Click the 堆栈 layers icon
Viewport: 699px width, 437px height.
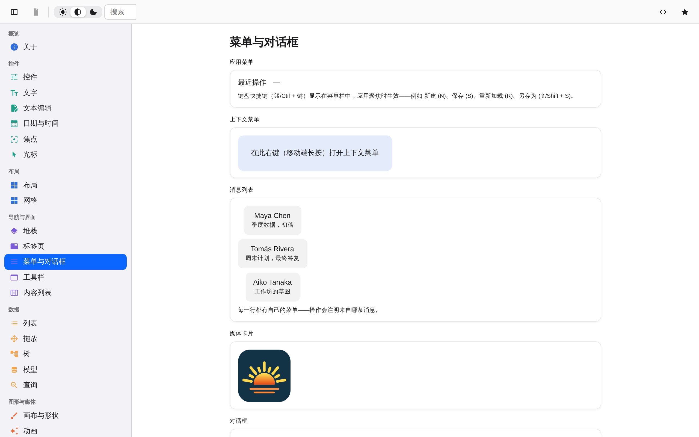[x=14, y=231]
